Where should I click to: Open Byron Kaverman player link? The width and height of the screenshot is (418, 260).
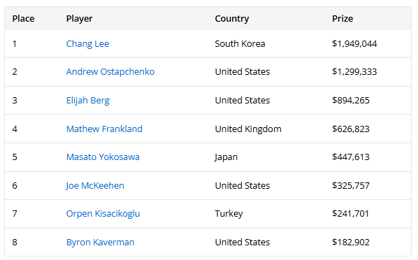[100, 242]
